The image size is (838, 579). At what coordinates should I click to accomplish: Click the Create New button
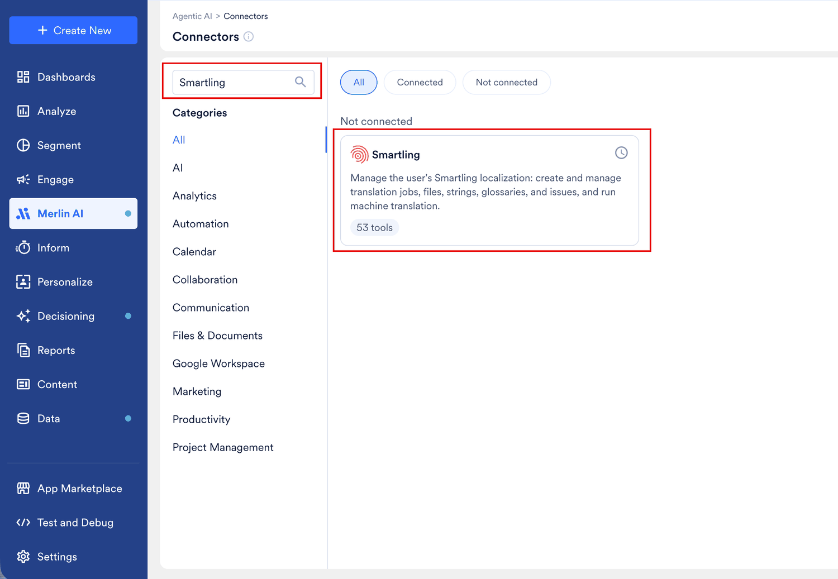coord(73,30)
